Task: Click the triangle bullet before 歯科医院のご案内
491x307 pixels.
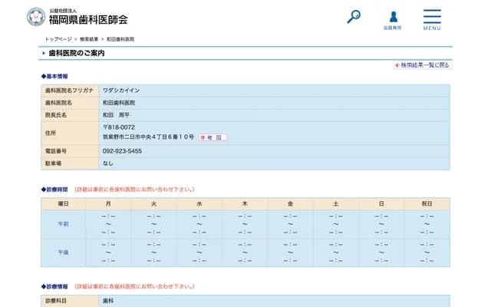Action: coord(44,54)
